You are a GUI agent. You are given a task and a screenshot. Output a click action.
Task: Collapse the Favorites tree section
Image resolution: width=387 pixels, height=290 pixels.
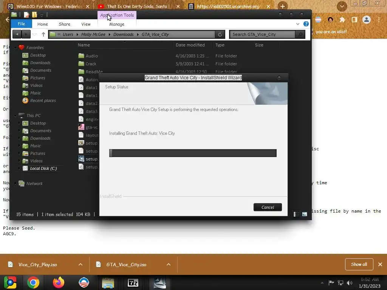pos(15,48)
